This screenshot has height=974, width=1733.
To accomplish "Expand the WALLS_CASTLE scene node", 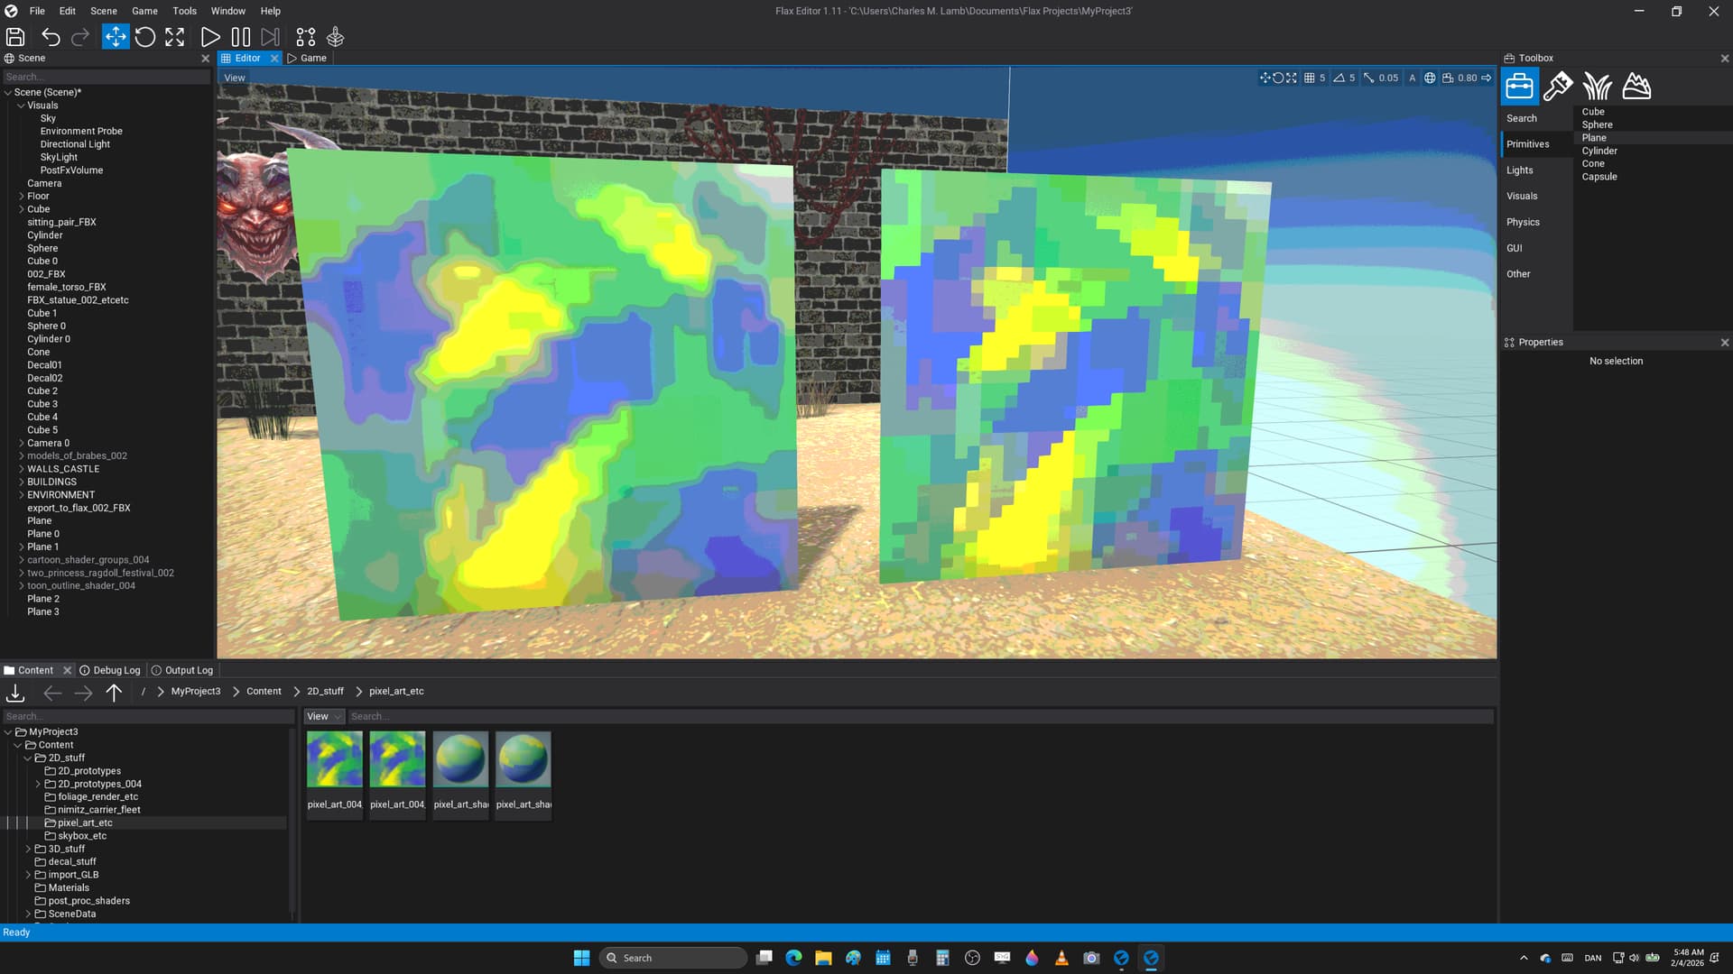I will click(x=22, y=469).
